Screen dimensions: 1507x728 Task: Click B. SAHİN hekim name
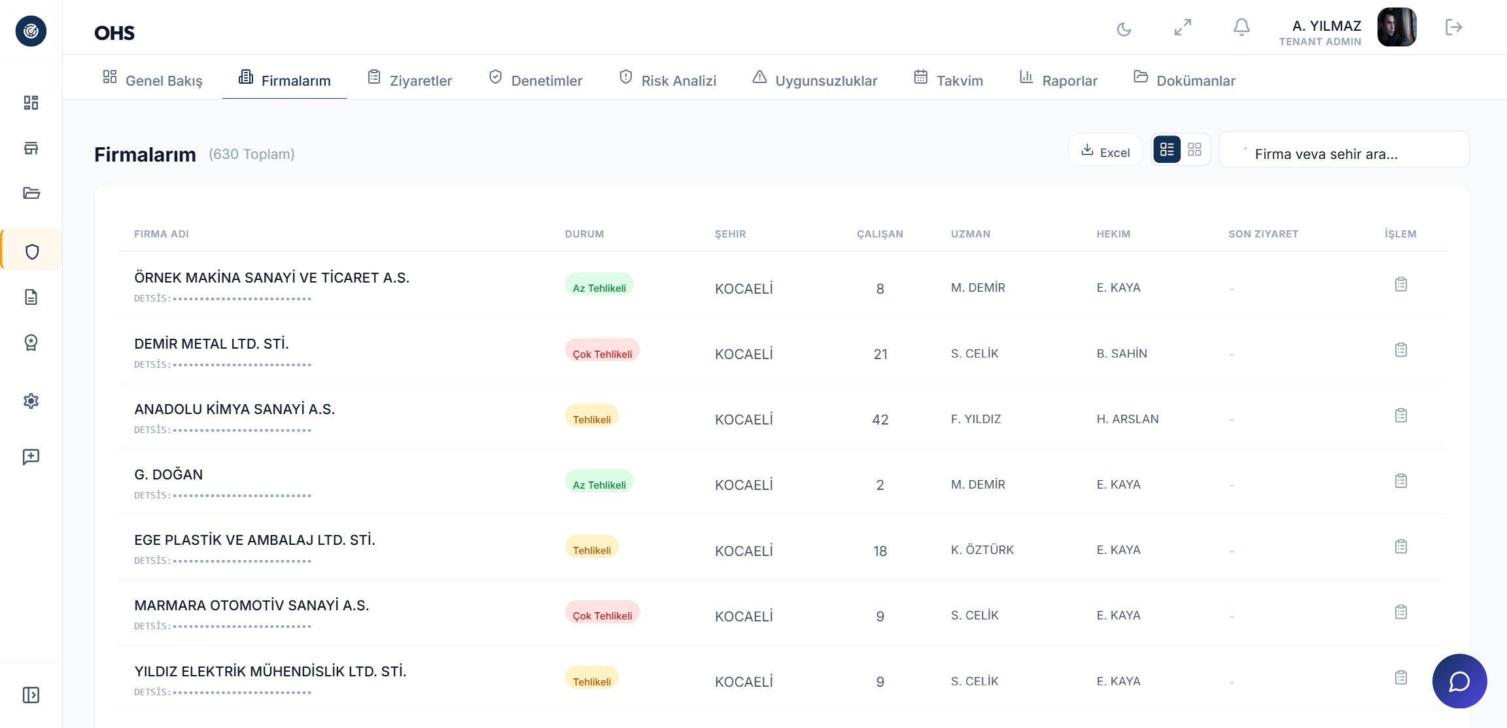[1122, 353]
